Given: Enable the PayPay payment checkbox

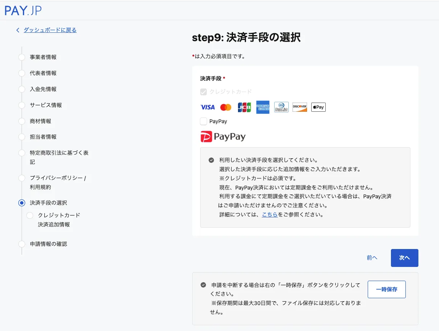Looking at the screenshot, I should 203,121.
